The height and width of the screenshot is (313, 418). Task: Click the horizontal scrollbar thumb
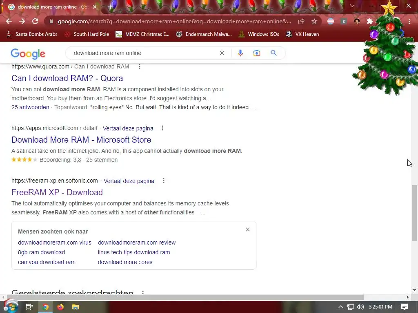point(185,297)
